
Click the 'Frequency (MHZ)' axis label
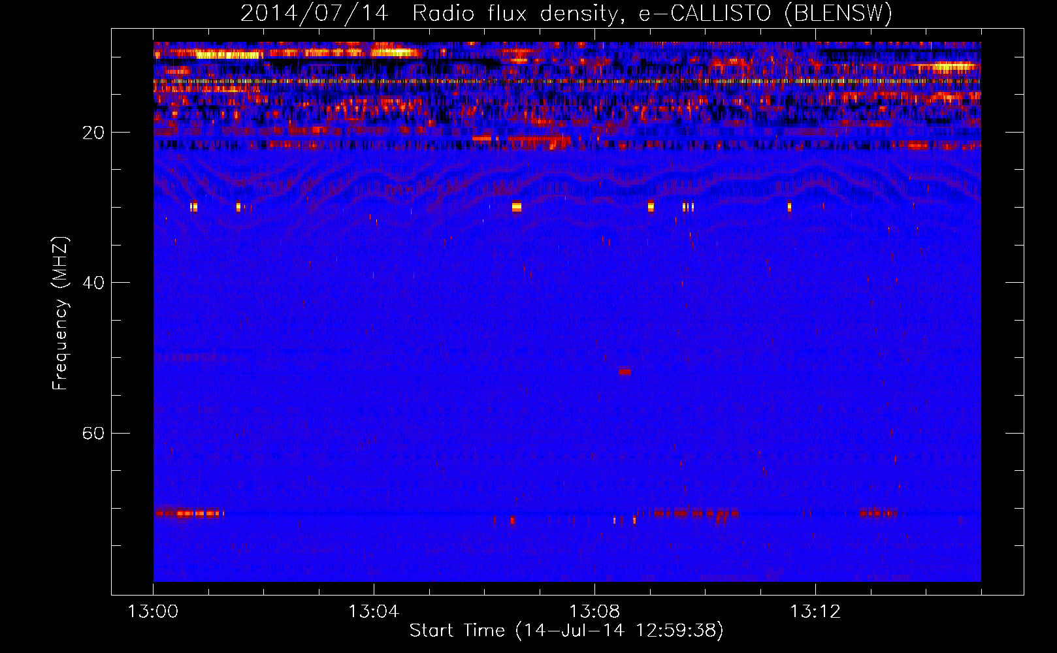coord(60,313)
